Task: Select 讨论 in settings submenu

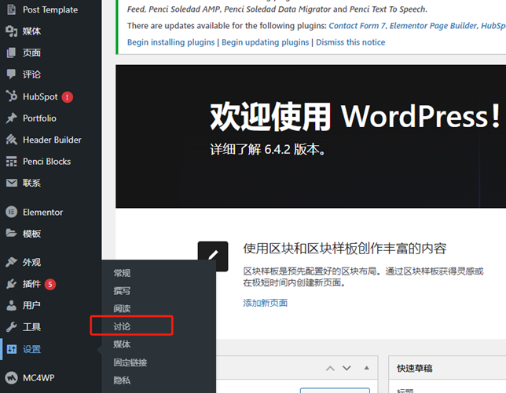Action: 122,326
